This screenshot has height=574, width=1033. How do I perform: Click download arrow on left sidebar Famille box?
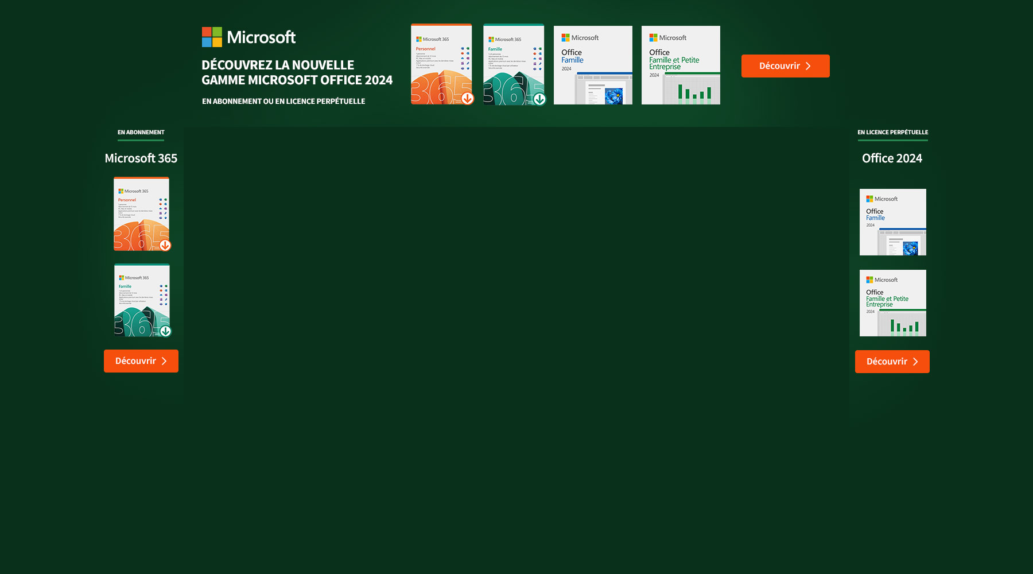coord(166,331)
